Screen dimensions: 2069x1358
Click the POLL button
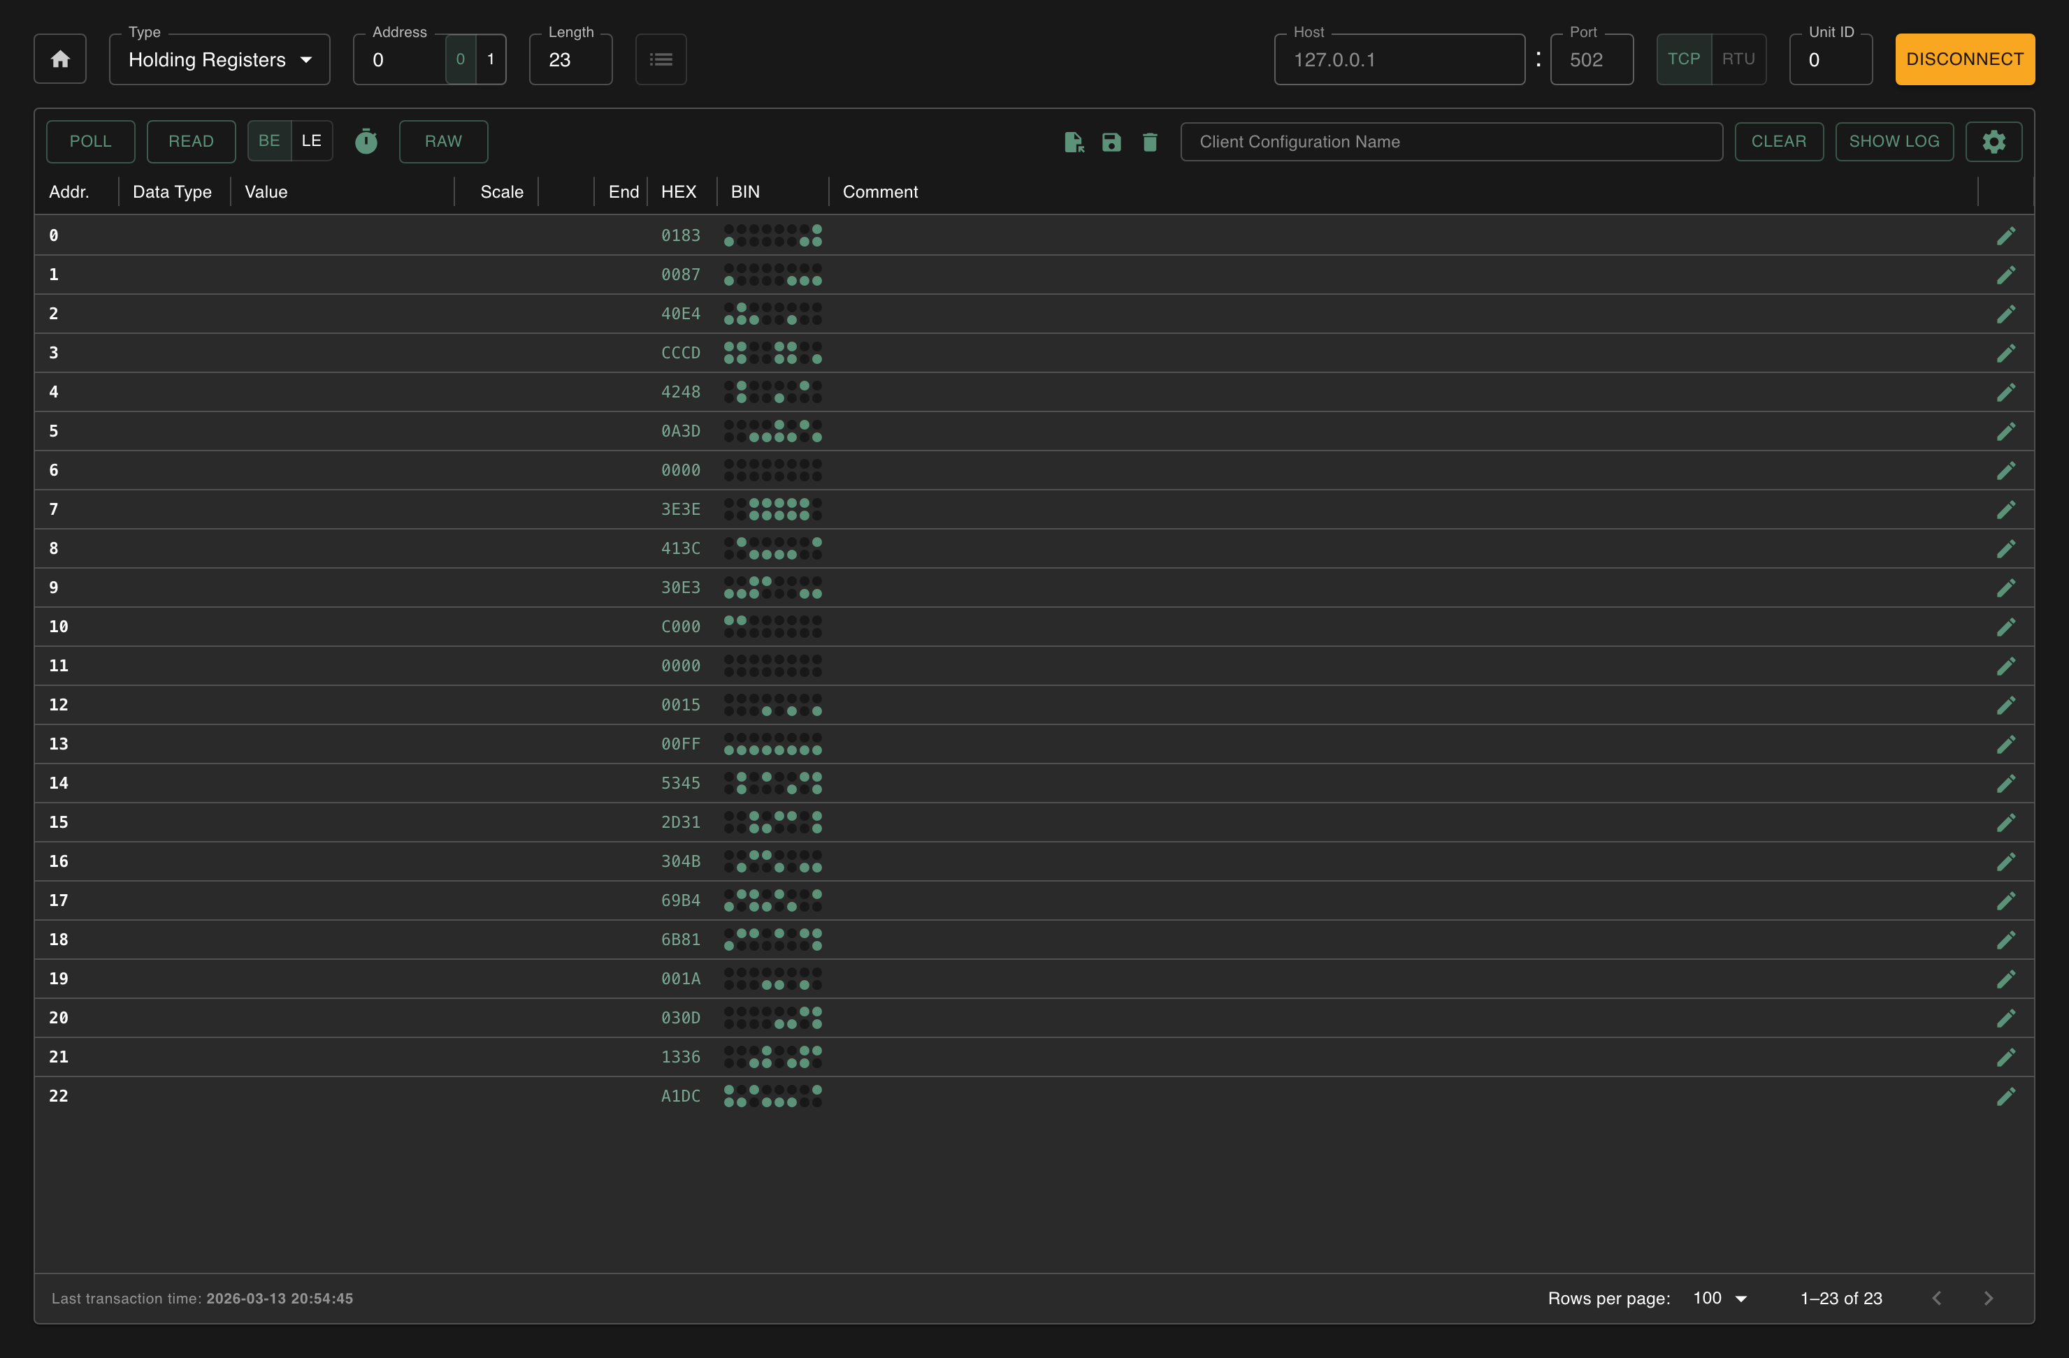coord(90,140)
